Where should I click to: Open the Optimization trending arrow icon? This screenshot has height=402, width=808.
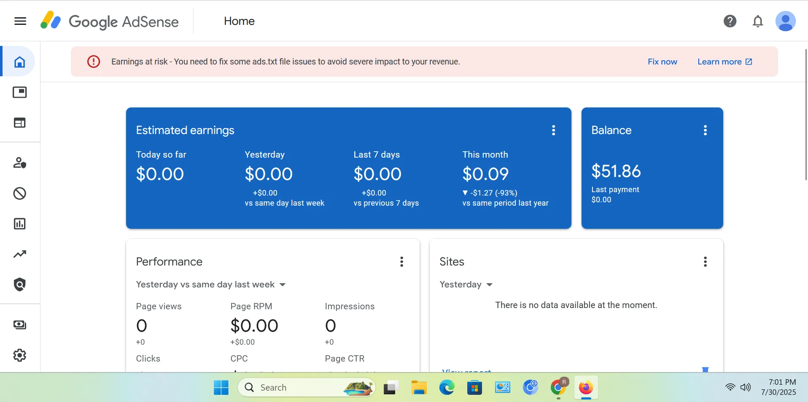[x=20, y=254]
